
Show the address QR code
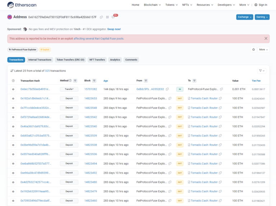coord(107,17)
